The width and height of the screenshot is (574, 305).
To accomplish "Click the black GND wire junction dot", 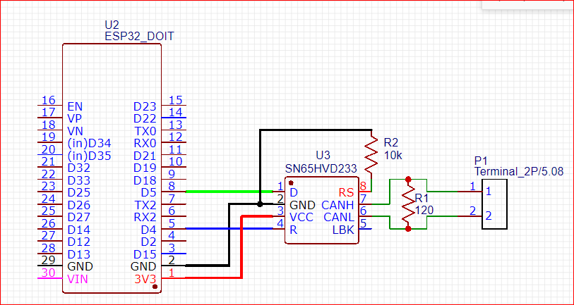I will (260, 204).
